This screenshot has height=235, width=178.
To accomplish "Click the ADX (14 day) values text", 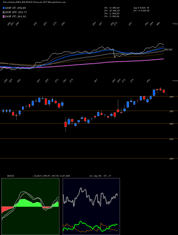I will click(x=100, y=176).
